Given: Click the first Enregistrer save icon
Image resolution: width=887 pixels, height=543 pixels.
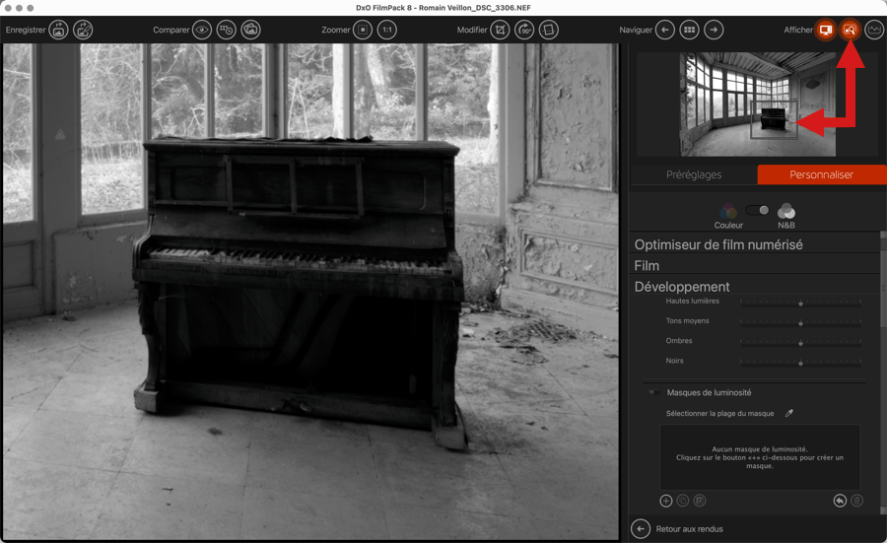Looking at the screenshot, I should (59, 30).
